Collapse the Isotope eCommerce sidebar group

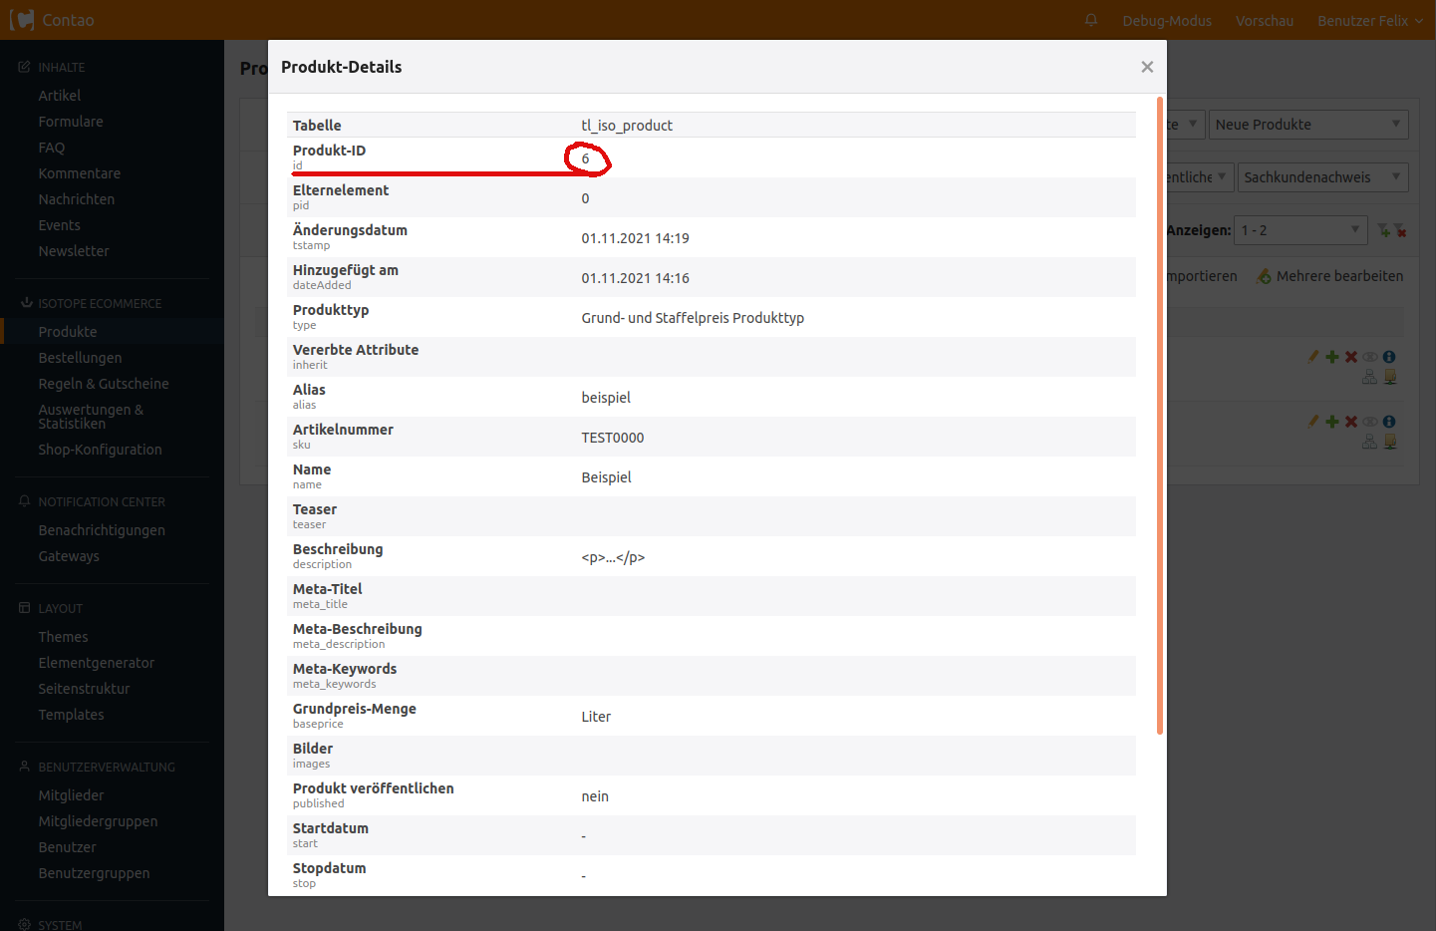99,303
